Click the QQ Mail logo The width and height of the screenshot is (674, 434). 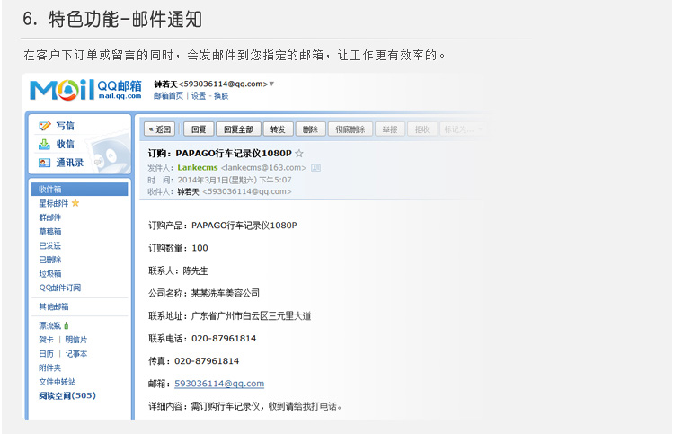(x=85, y=89)
